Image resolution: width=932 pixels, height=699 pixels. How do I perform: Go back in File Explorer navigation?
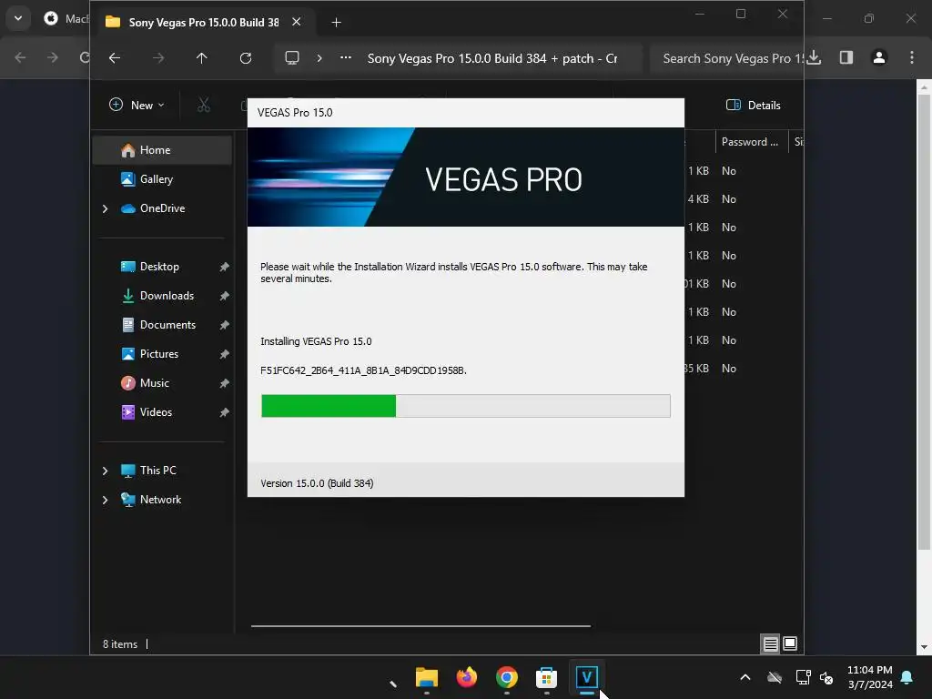point(115,58)
